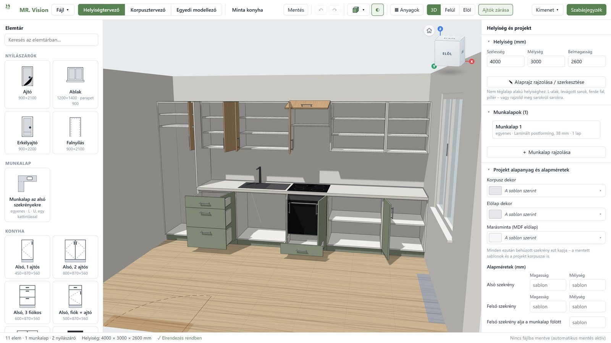Open the Korpusz dekor dropdown
This screenshot has width=611, height=343.
546,191
